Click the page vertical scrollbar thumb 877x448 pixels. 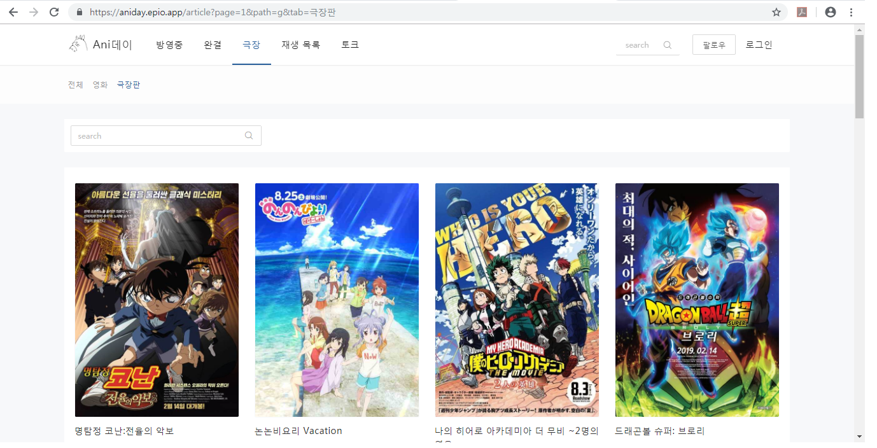click(x=860, y=76)
